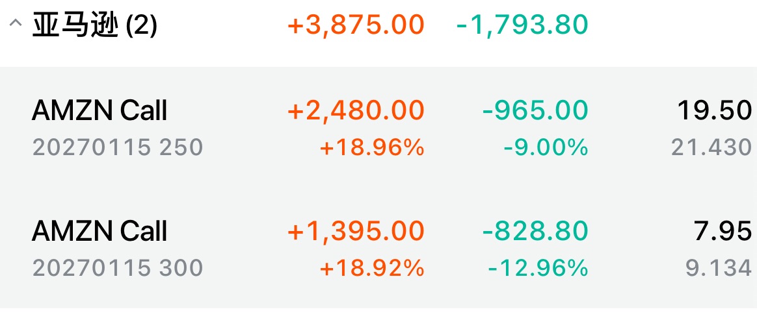Click the group -1,793.80 value

click(x=522, y=25)
